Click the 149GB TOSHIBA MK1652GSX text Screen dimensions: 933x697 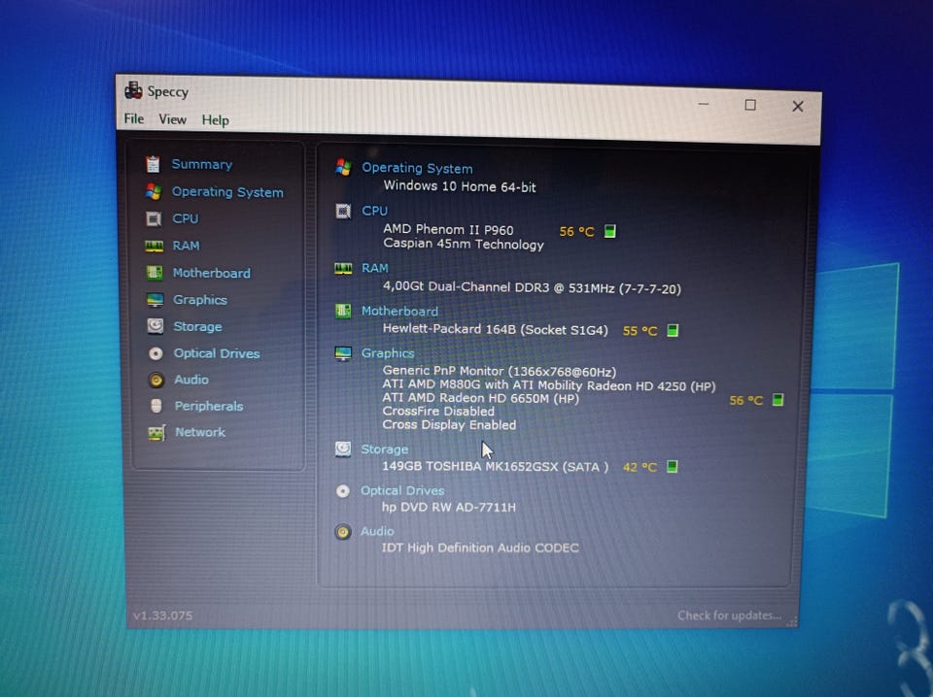(x=495, y=467)
